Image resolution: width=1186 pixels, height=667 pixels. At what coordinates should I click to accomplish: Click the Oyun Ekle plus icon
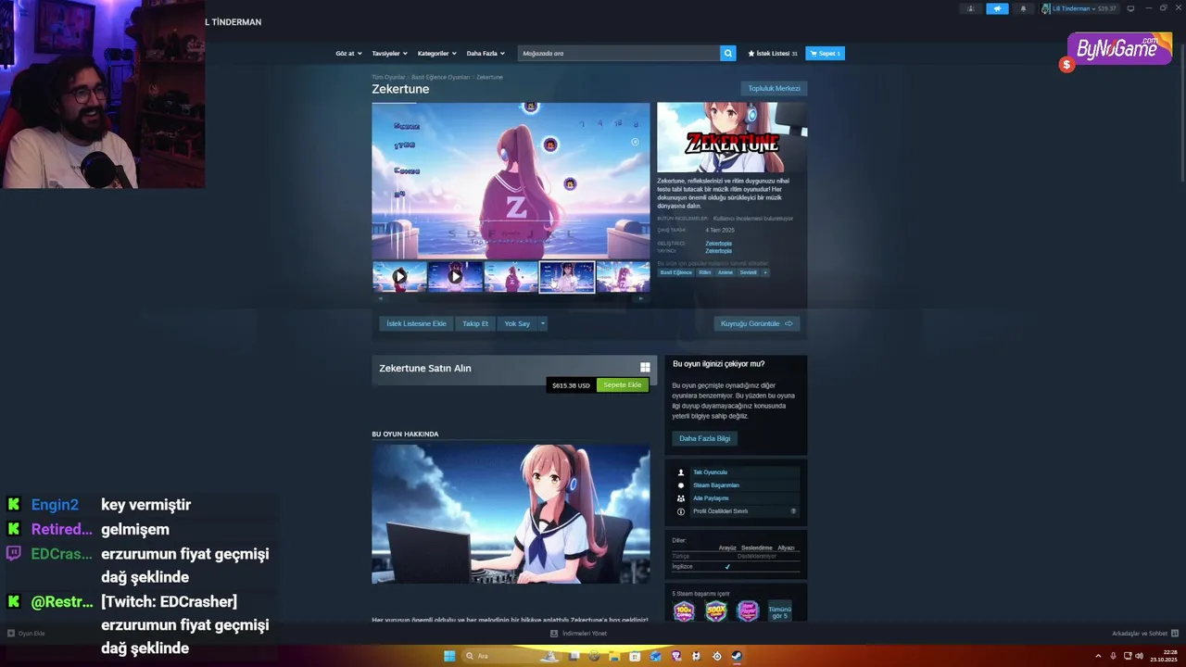point(11,634)
